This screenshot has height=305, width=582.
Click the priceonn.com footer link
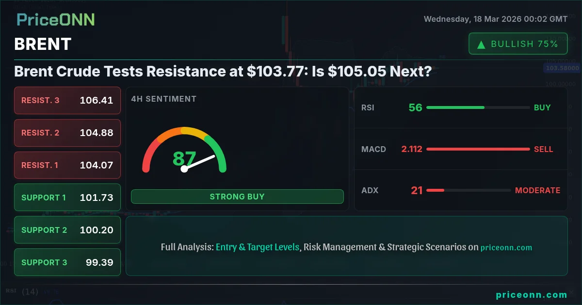click(x=532, y=294)
